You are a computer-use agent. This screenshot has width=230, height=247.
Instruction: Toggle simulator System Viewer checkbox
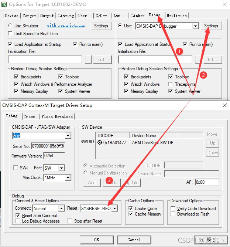(61, 91)
